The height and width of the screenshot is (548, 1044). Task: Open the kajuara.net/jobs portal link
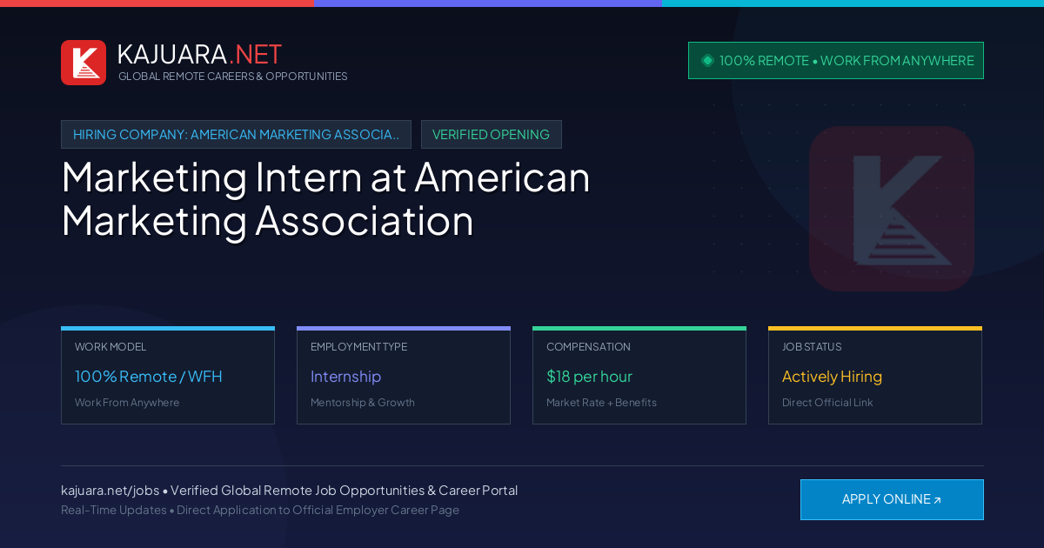[110, 491]
